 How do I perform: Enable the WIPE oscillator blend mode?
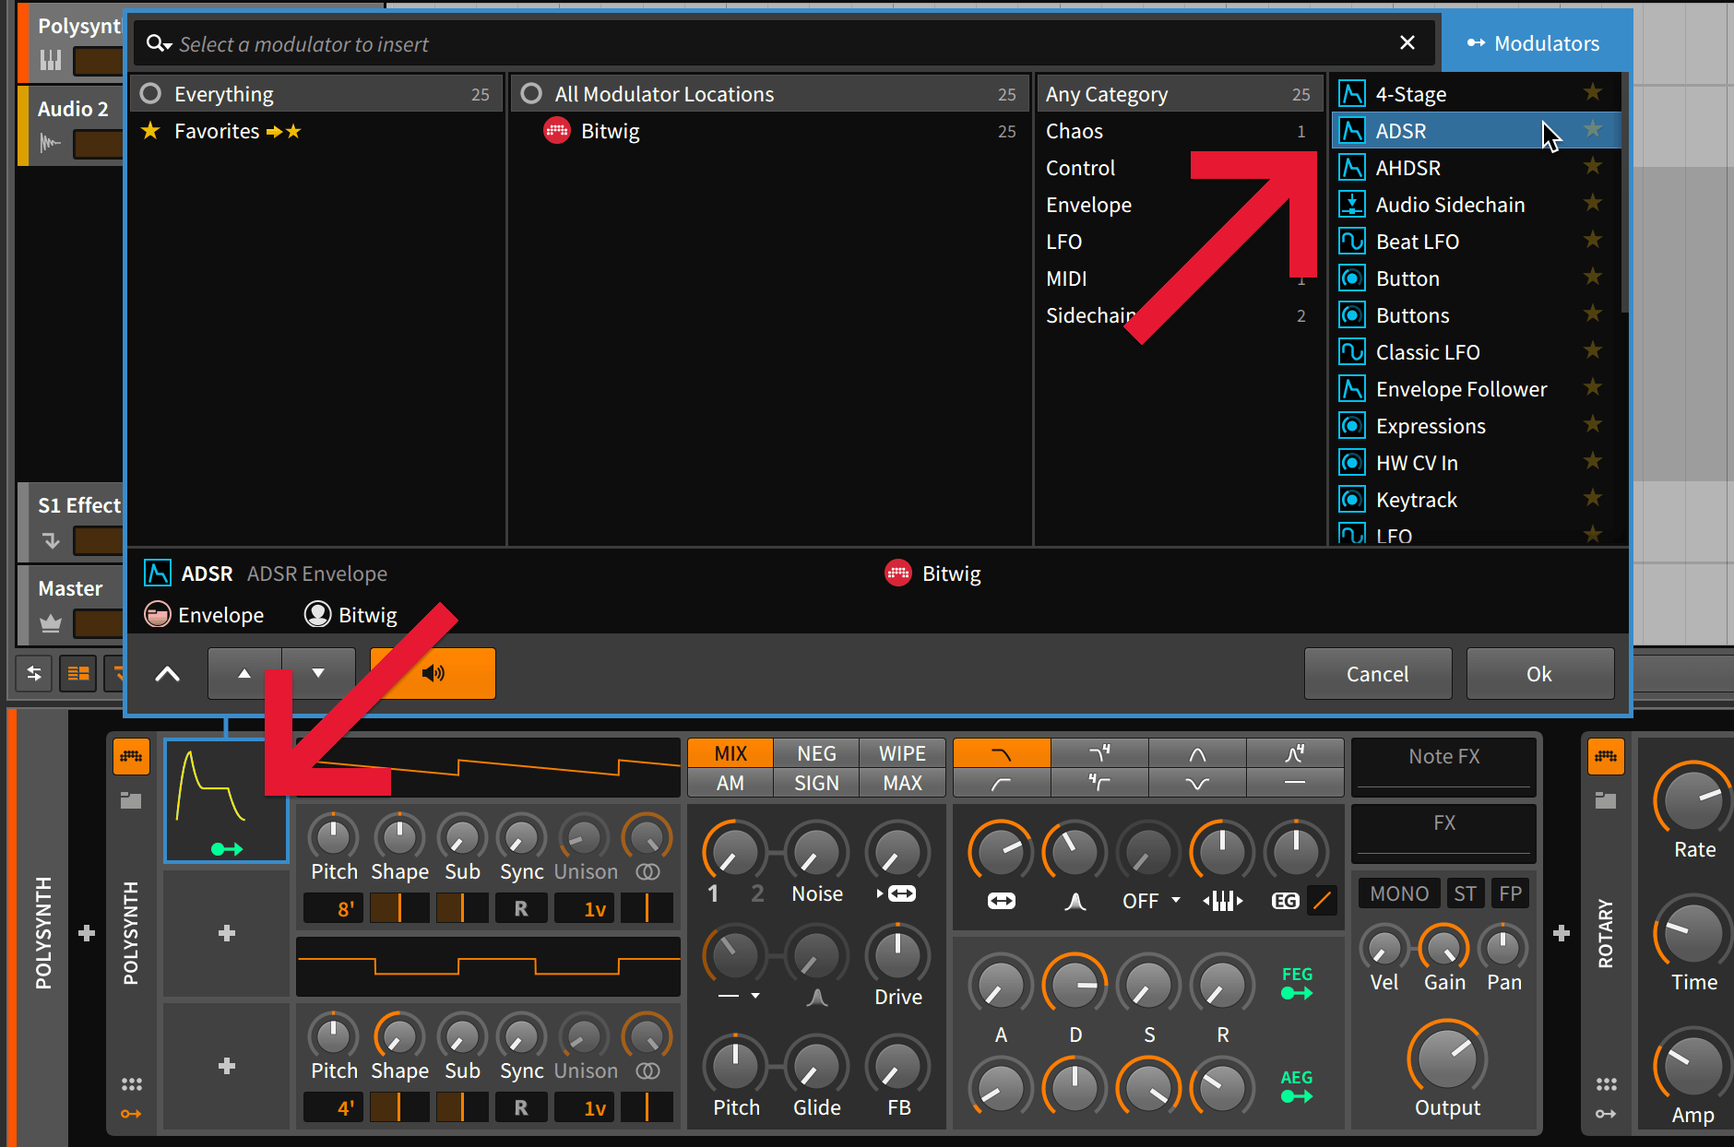tap(902, 753)
